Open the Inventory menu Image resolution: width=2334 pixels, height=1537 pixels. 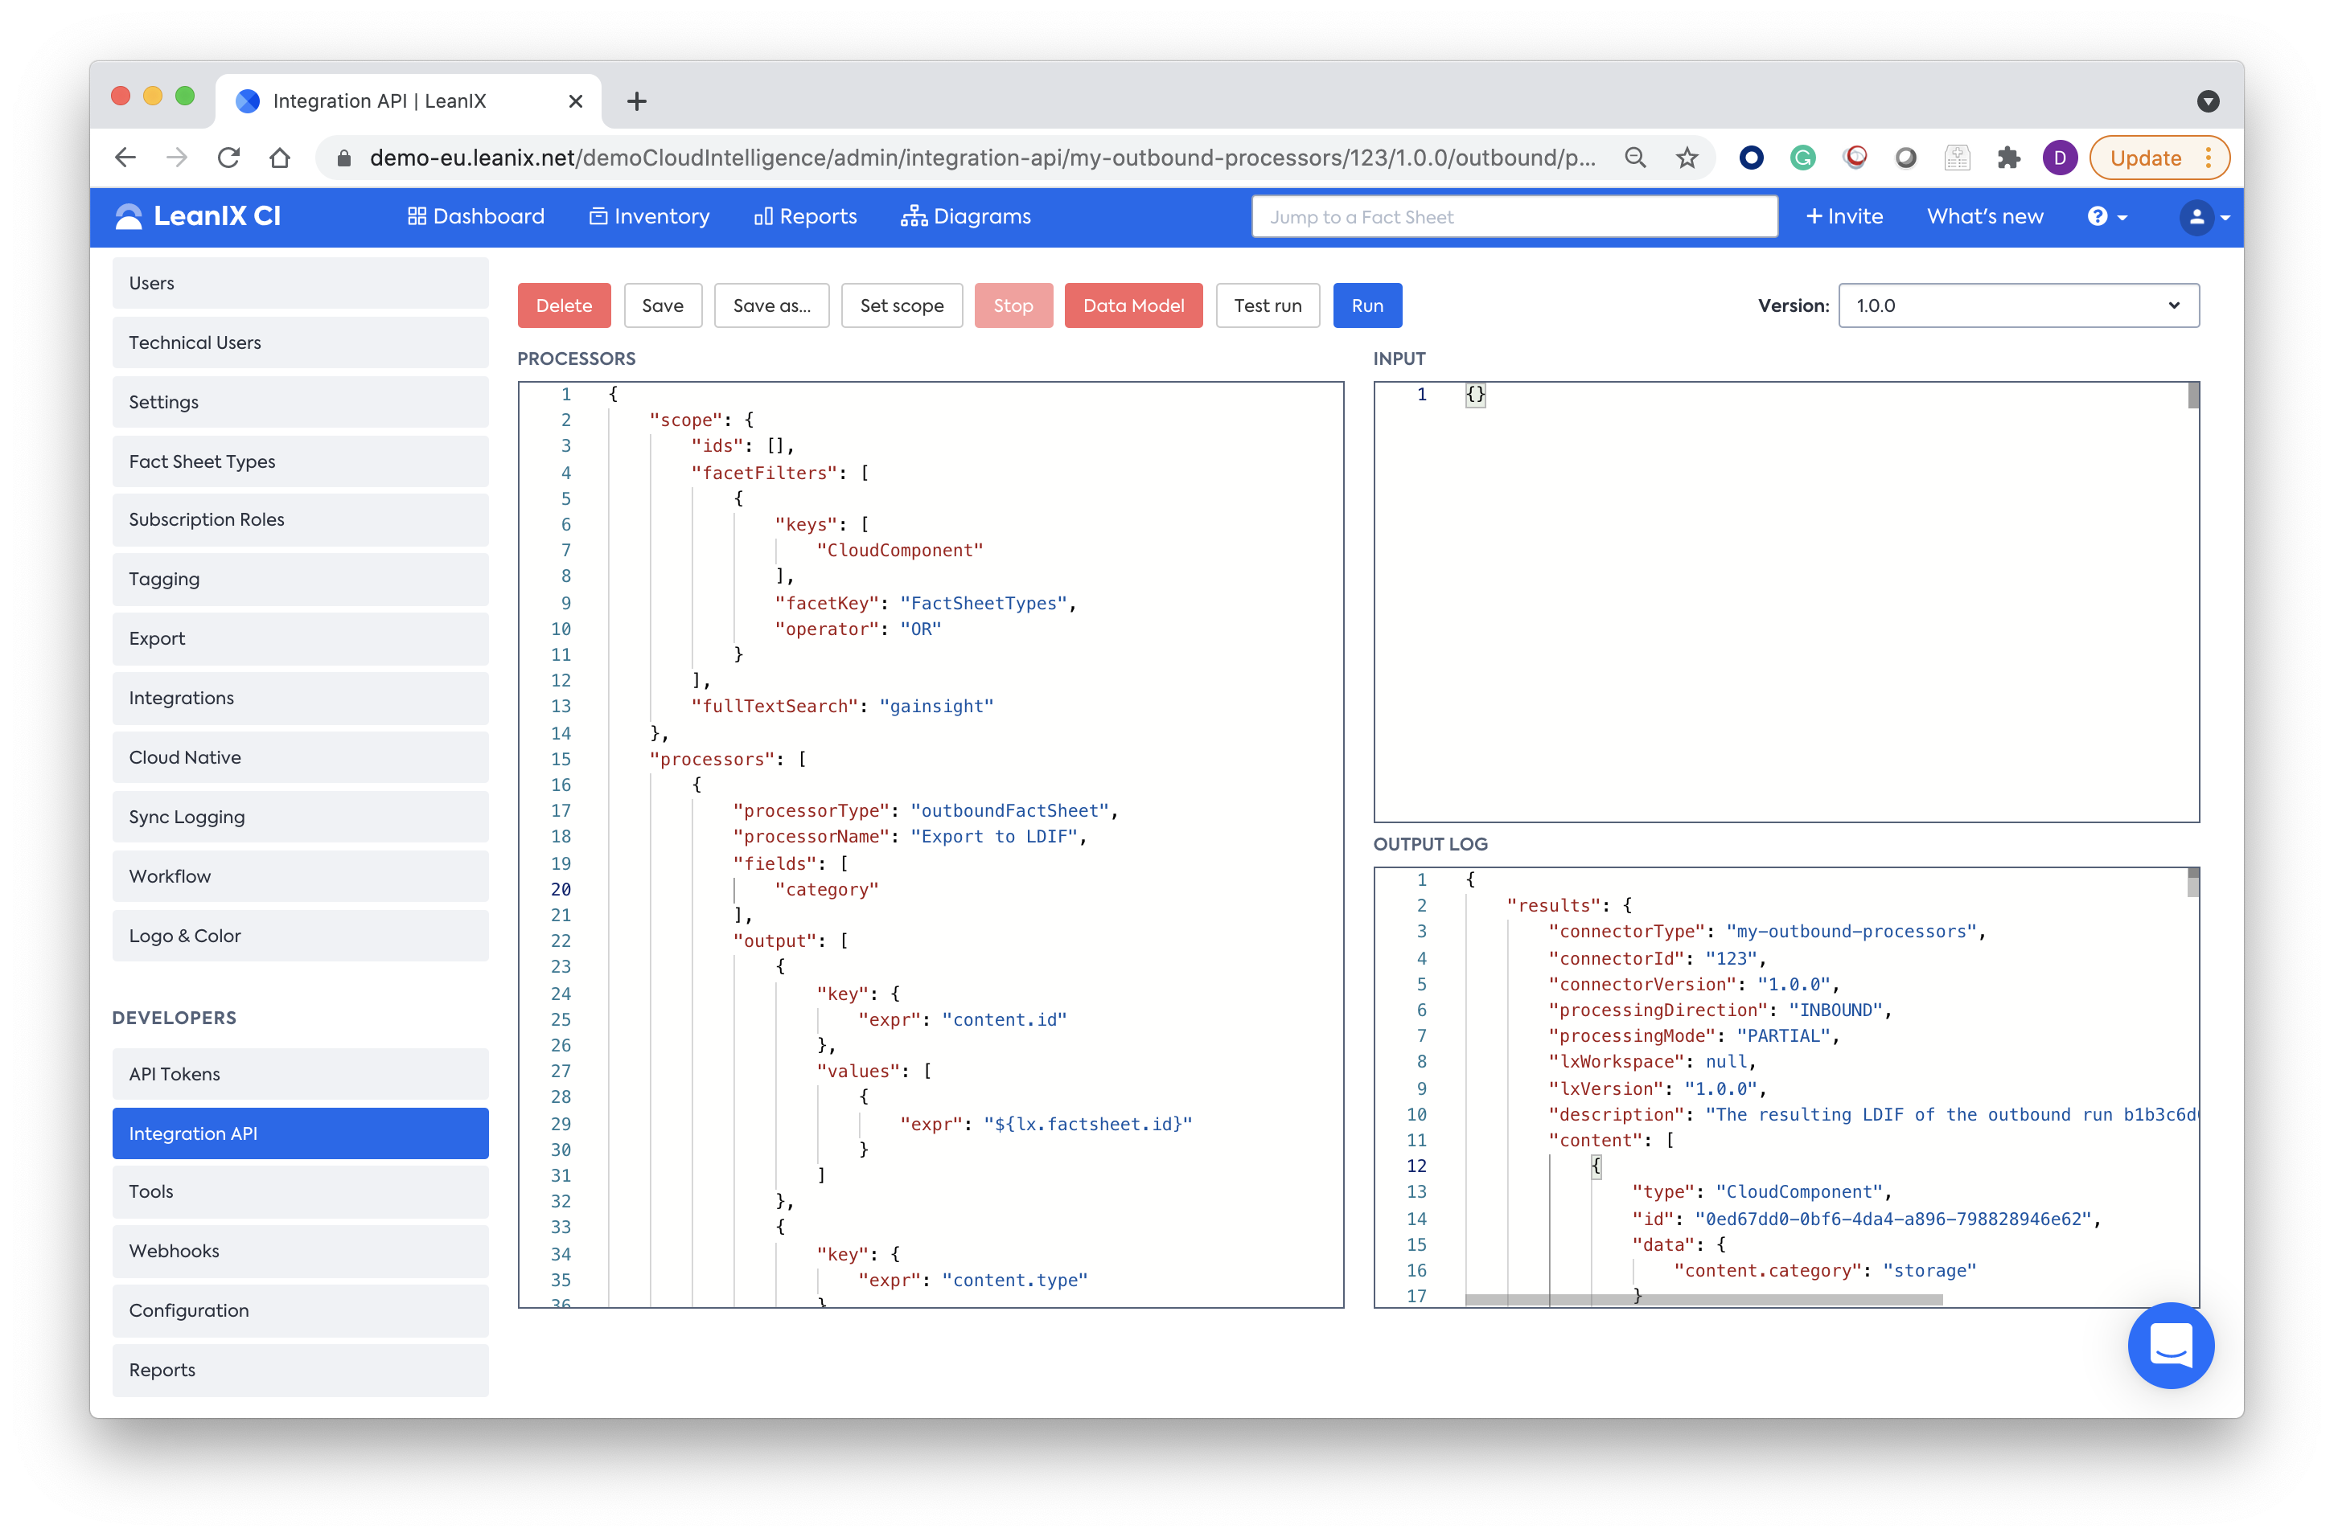[649, 216]
